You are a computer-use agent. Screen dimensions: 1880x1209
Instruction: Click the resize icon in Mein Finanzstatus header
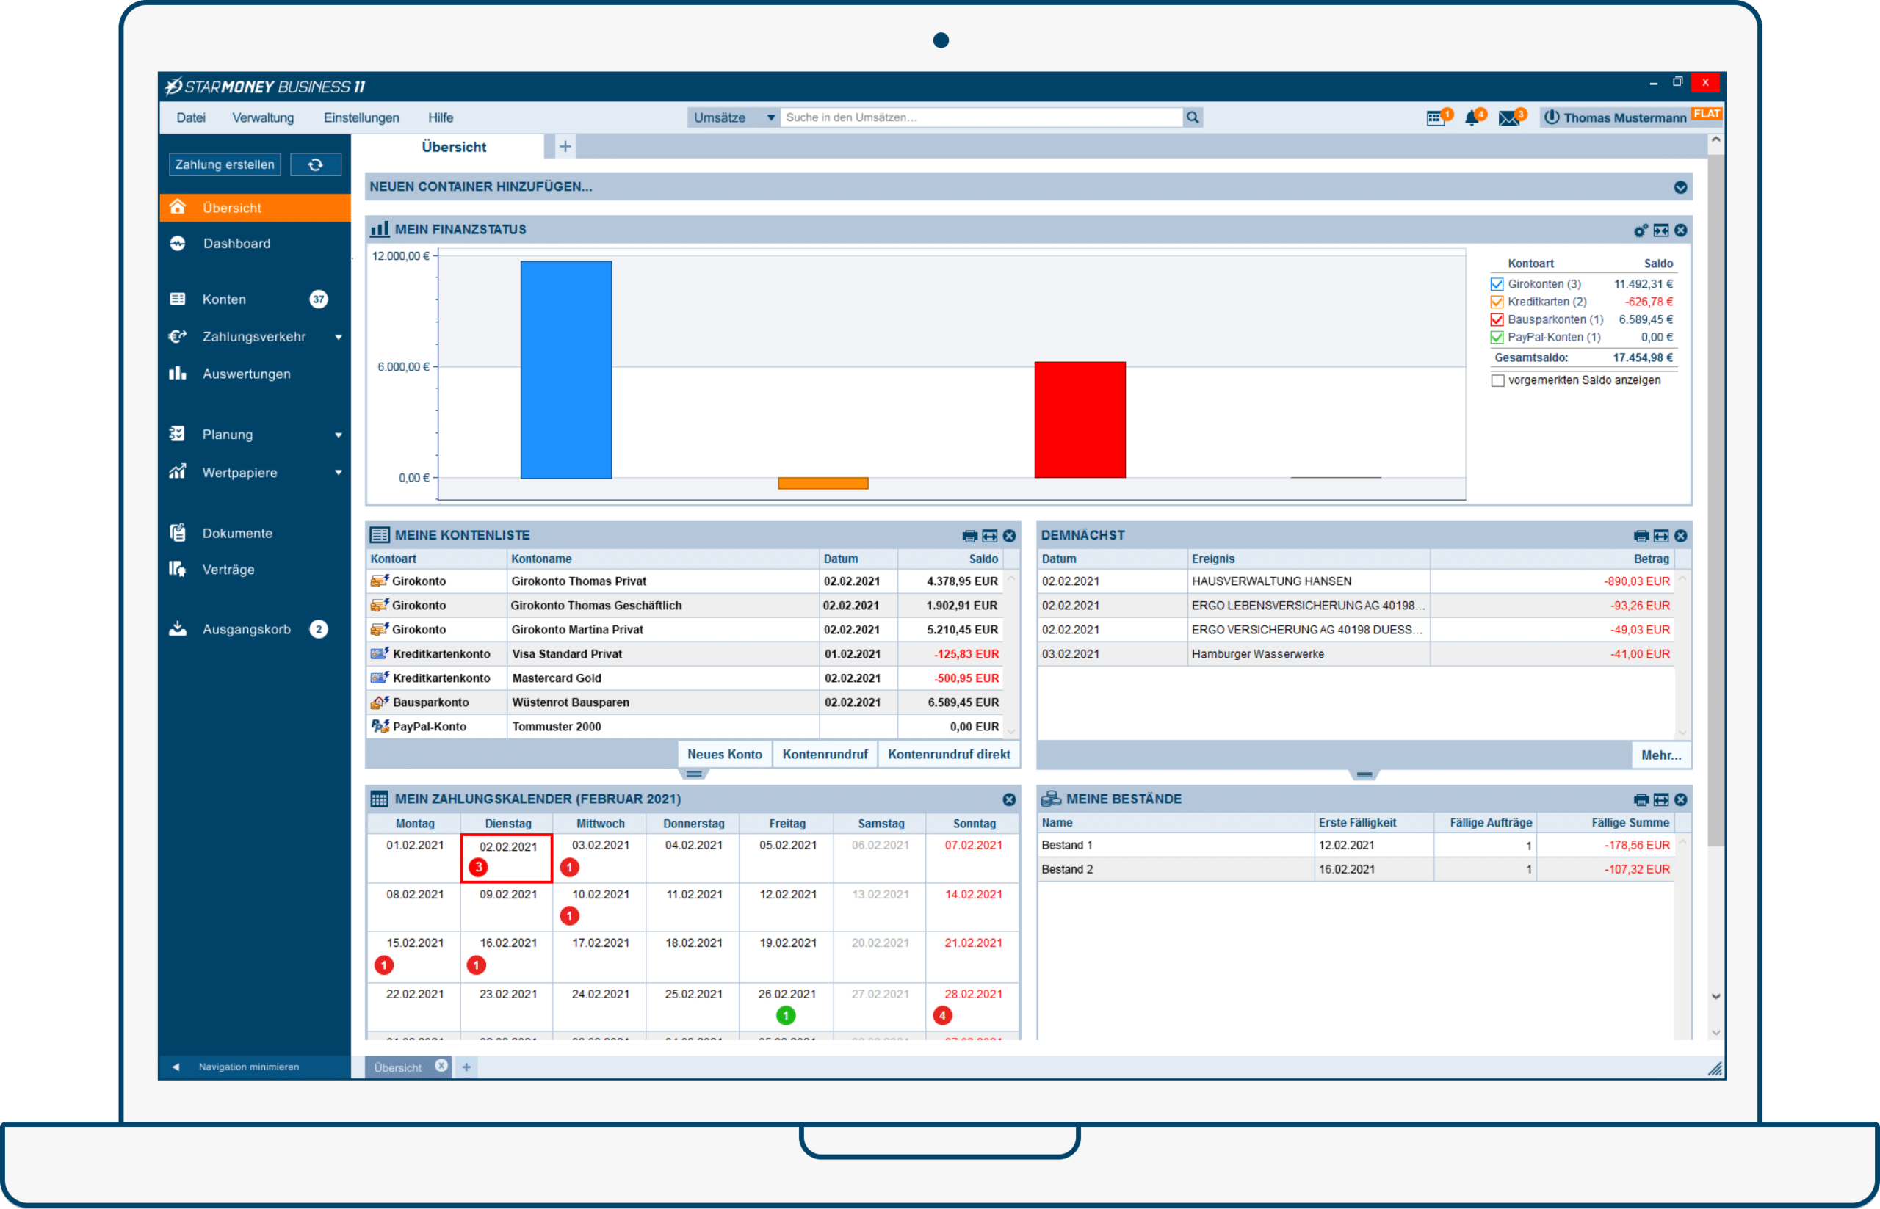pyautogui.click(x=1661, y=230)
